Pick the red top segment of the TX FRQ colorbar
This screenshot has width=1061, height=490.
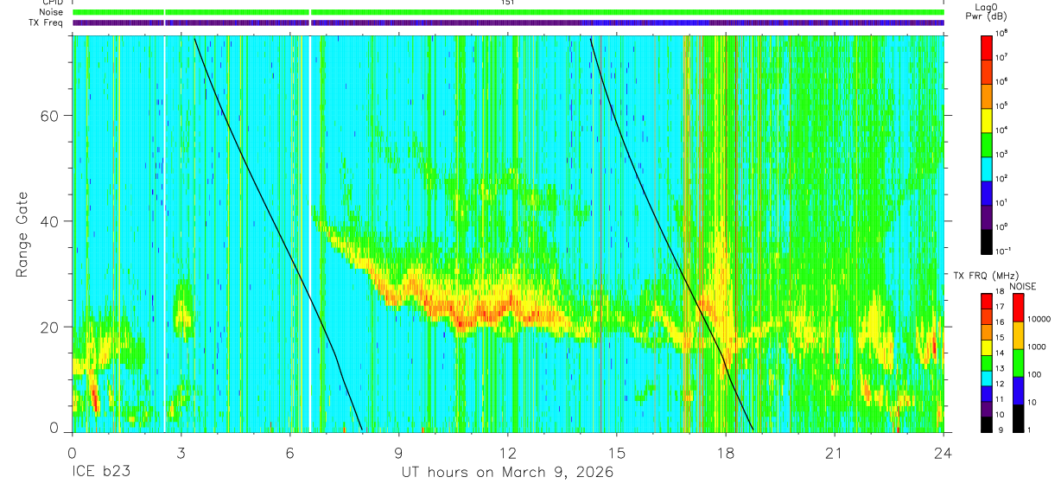987,302
